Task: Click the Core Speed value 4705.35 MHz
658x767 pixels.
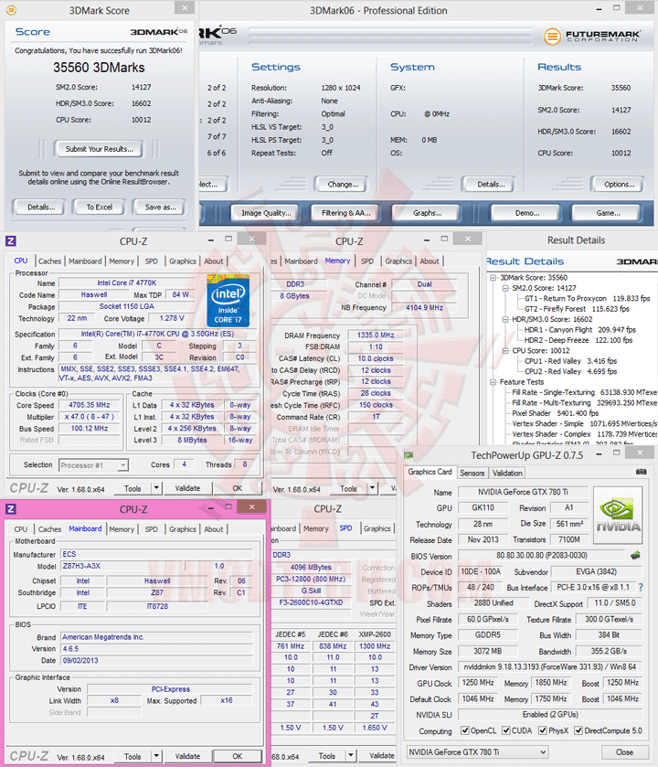Action: (90, 405)
